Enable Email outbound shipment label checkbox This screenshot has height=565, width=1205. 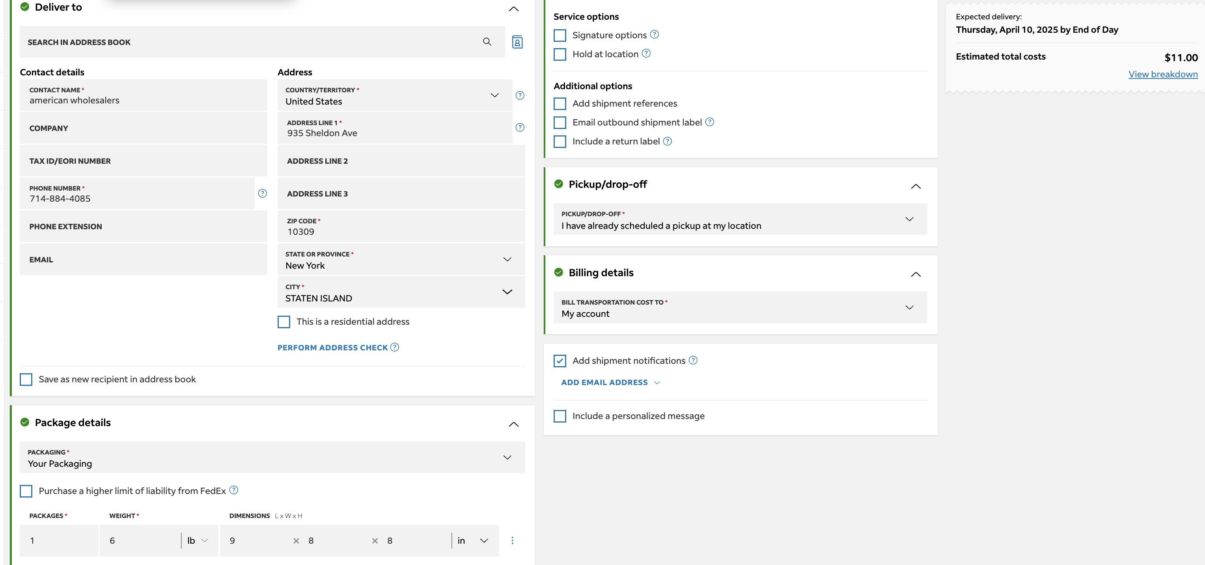coord(560,123)
